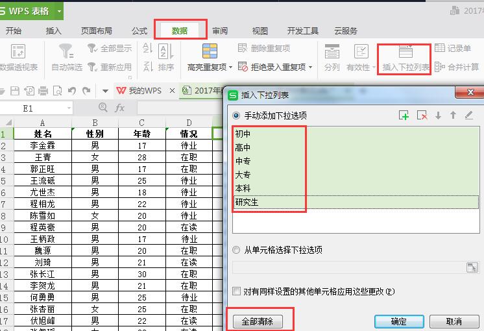
Task: Select the 数据 ribbon tab
Action: pos(180,31)
